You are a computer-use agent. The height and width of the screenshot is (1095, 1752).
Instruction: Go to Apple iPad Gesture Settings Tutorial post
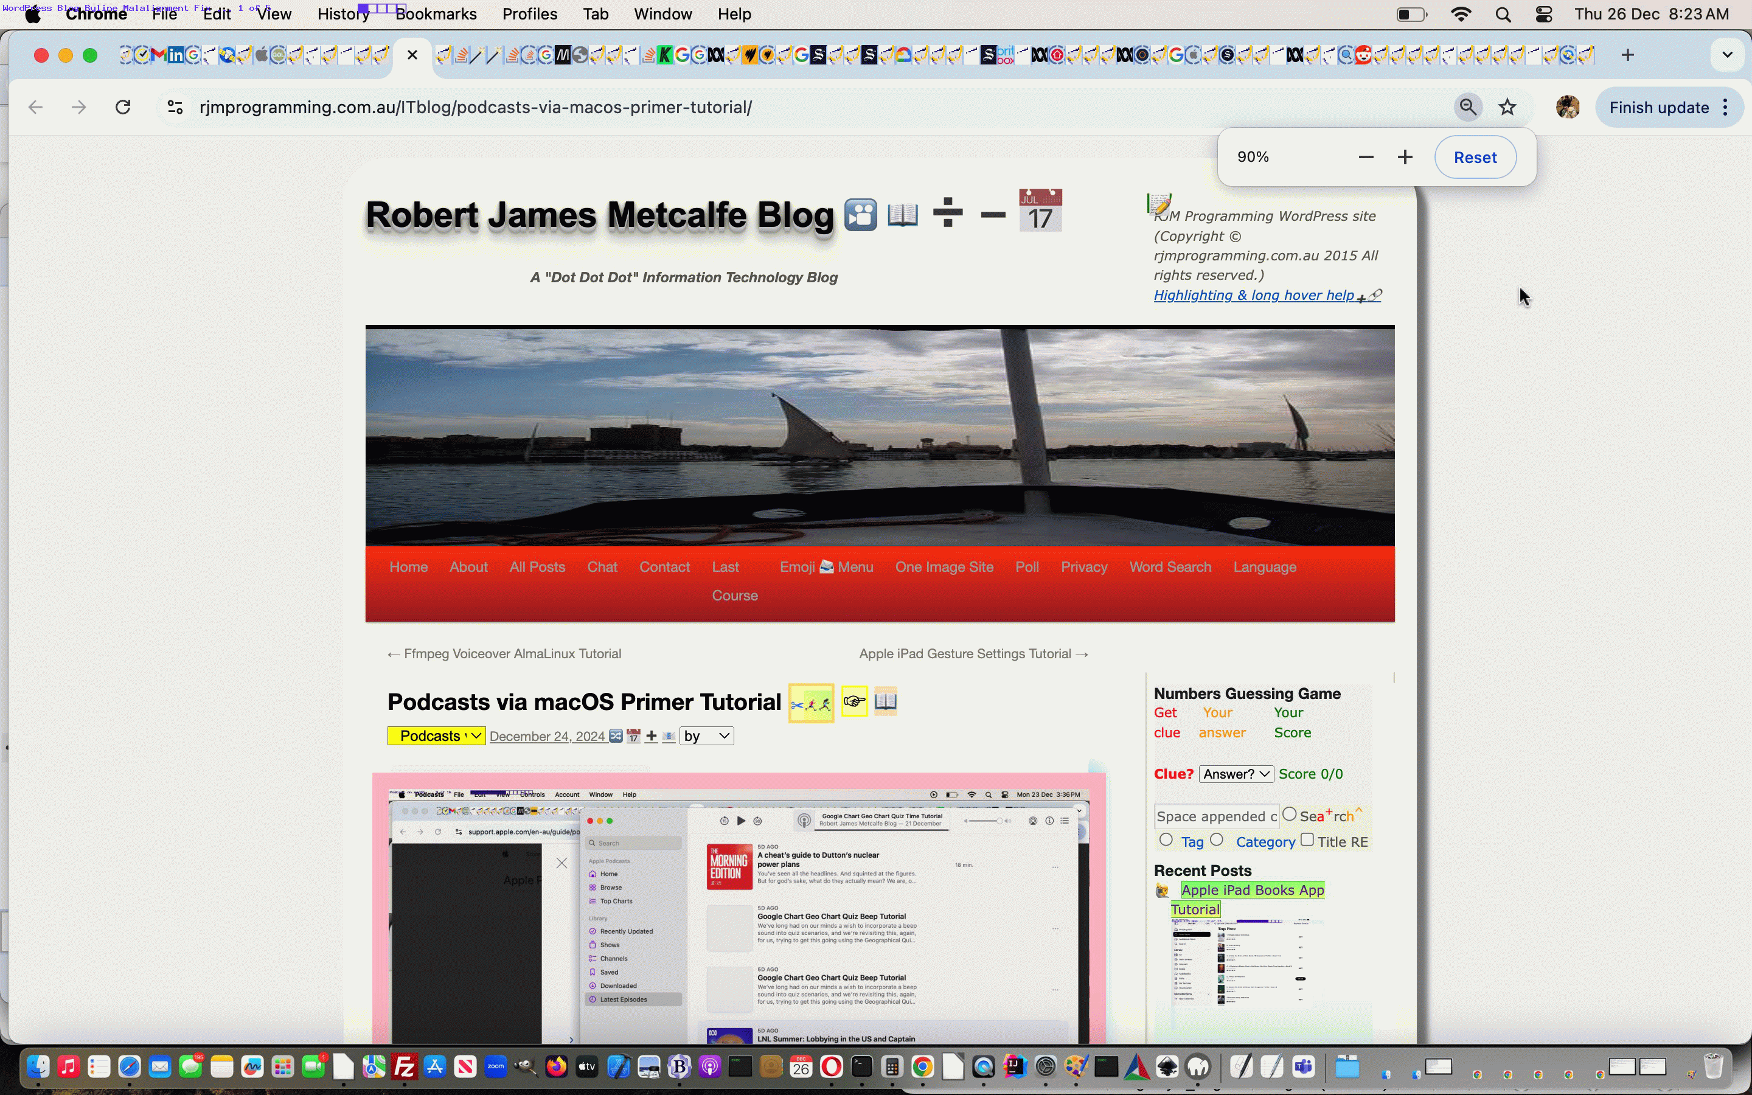[x=974, y=654]
